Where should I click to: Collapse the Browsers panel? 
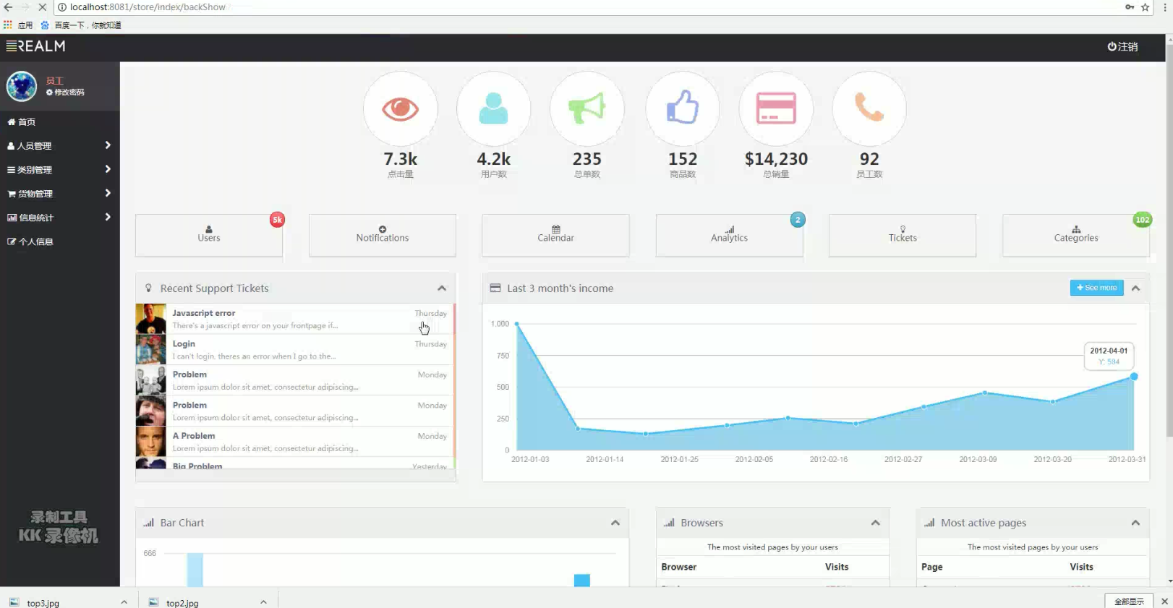coord(876,523)
